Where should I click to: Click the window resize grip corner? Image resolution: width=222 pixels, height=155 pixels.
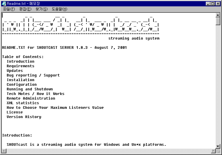(218, 151)
